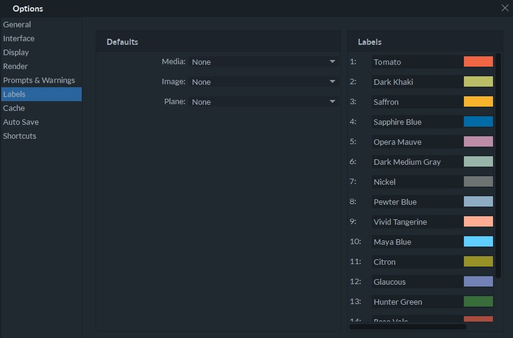This screenshot has height=338, width=513.
Task: Switch to the Interface settings
Action: click(19, 39)
